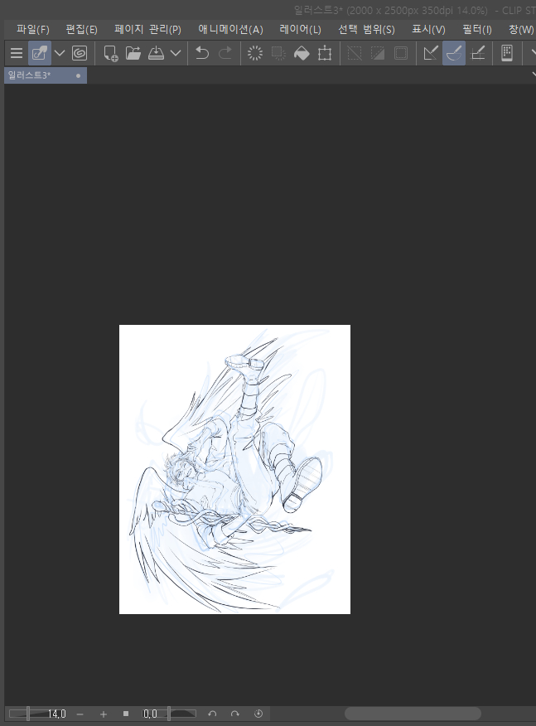The image size is (536, 726).
Task: Toggle Snap to Grid
Action: coord(478,53)
